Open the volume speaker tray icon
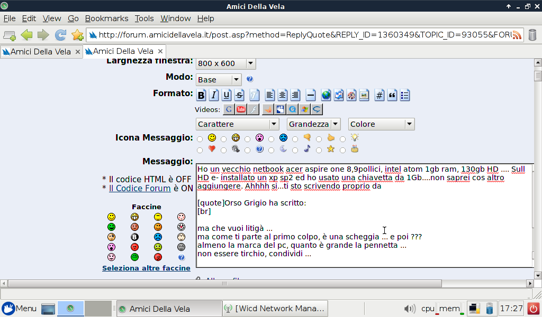 tap(410, 309)
